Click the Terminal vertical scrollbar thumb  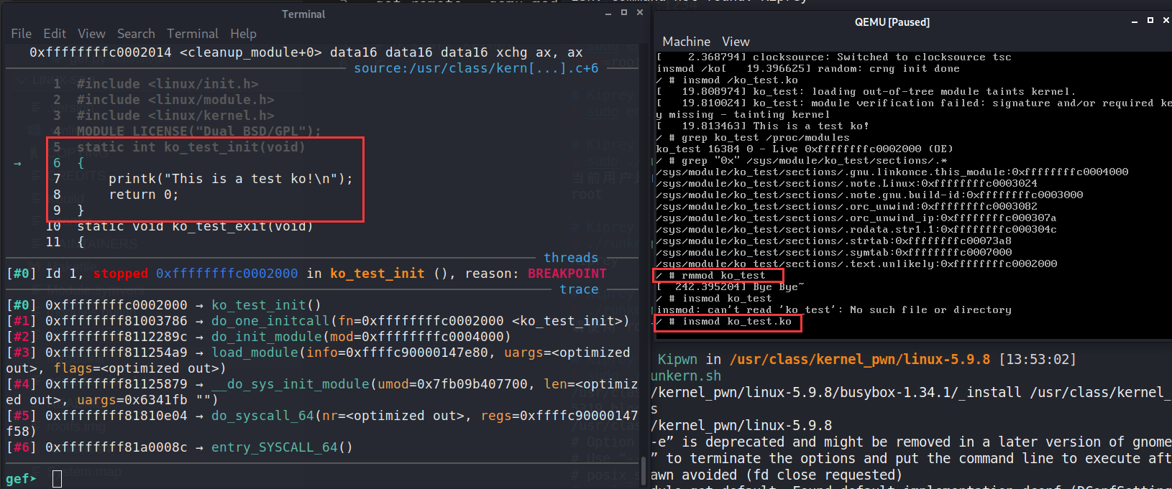(x=644, y=470)
